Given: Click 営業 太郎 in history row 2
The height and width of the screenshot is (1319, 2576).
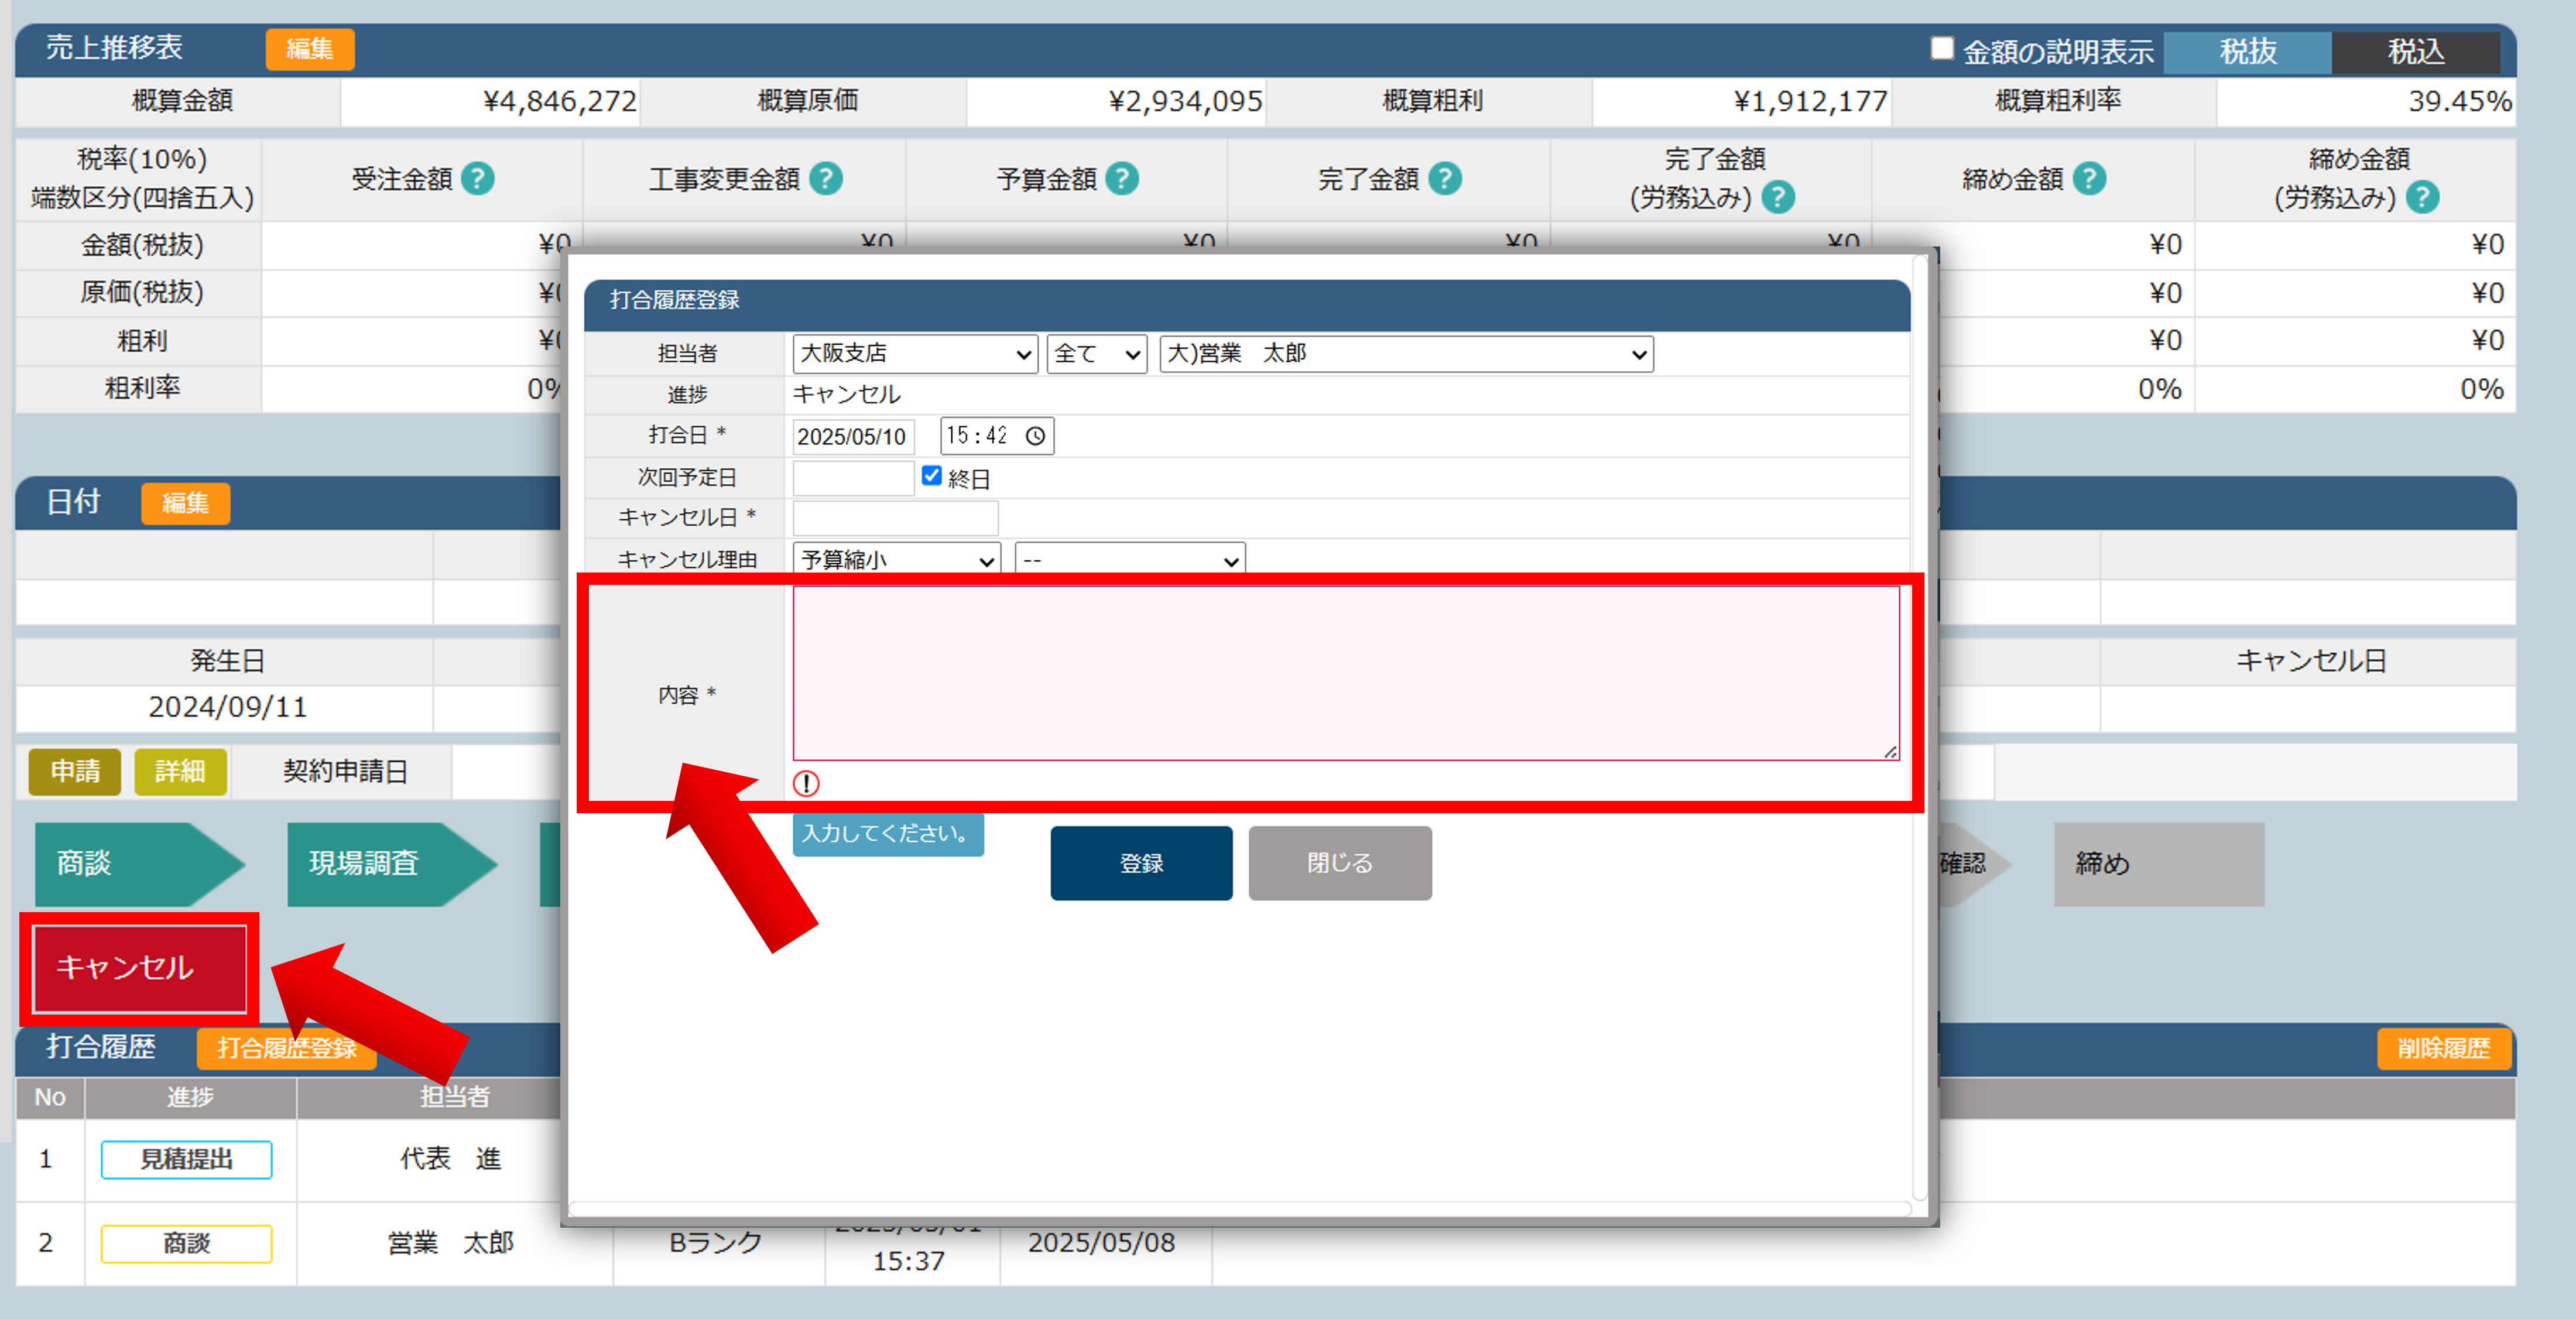Looking at the screenshot, I should [451, 1243].
